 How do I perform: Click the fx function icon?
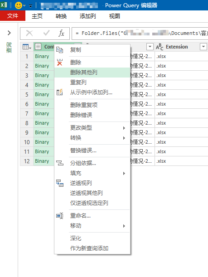click(x=61, y=33)
